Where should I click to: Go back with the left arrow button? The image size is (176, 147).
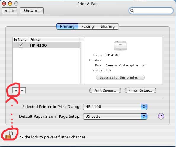coord(6,11)
